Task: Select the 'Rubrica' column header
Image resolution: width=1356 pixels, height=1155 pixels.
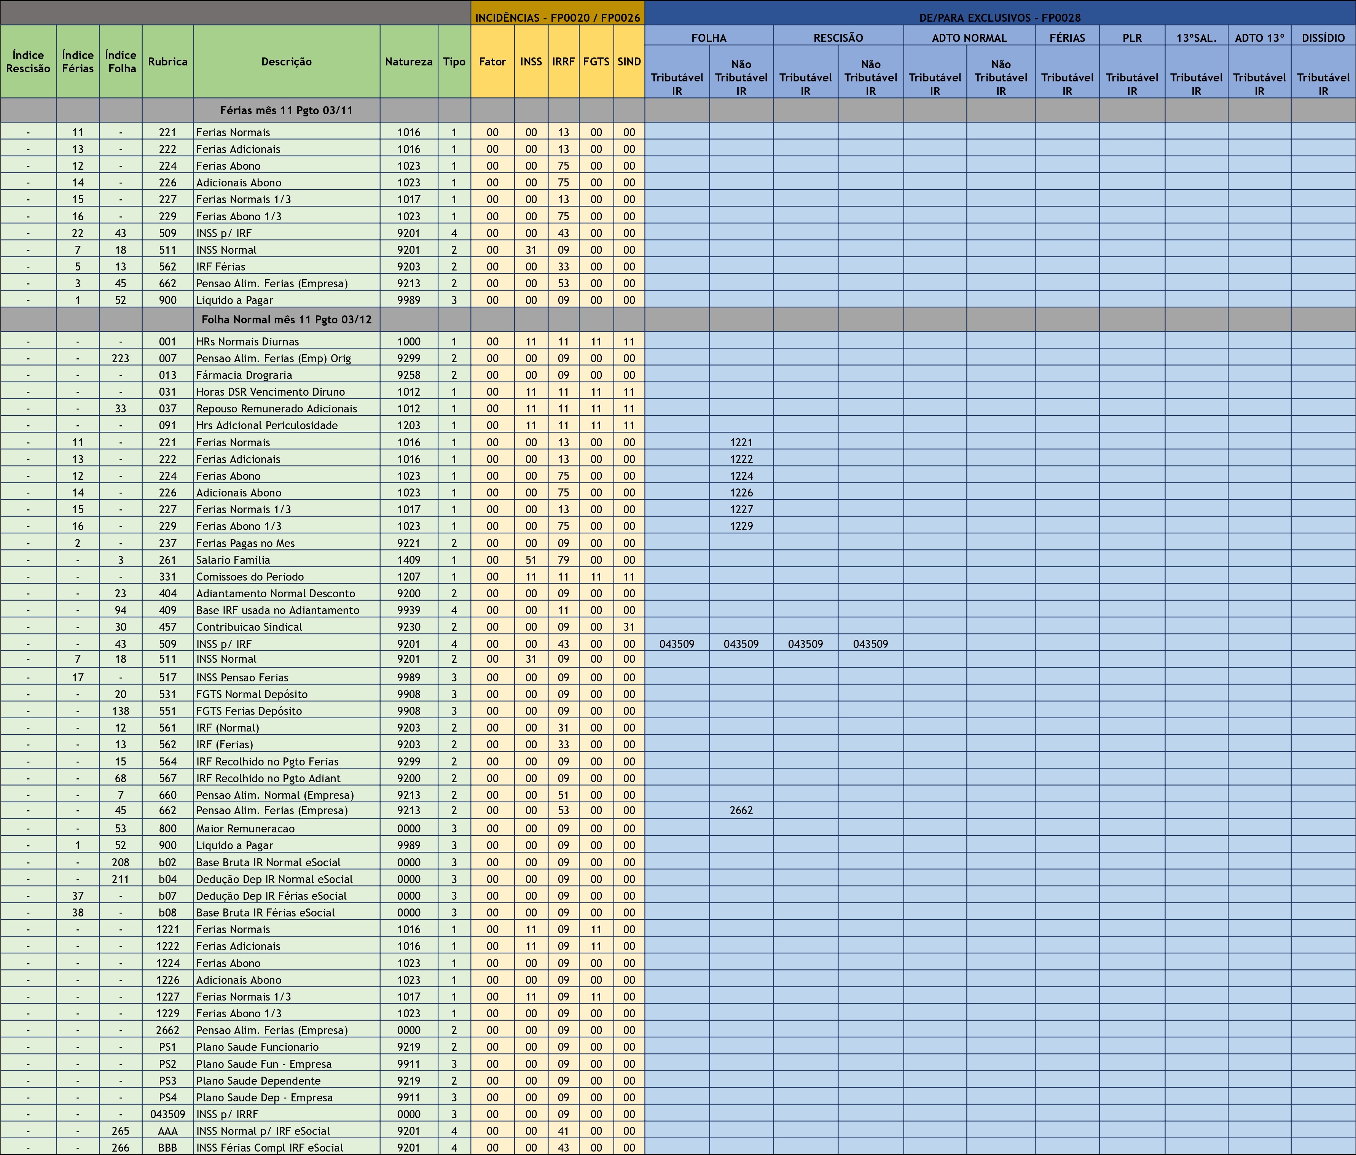Action: [167, 62]
